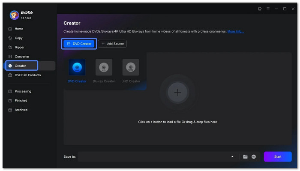
Task: Click the Add Source button
Action: tap(112, 44)
